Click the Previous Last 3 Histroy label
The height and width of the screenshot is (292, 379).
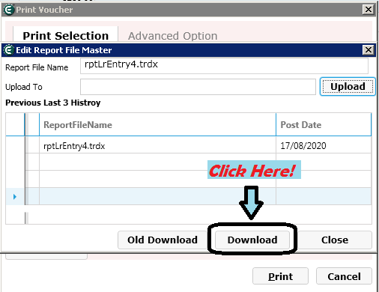point(53,103)
